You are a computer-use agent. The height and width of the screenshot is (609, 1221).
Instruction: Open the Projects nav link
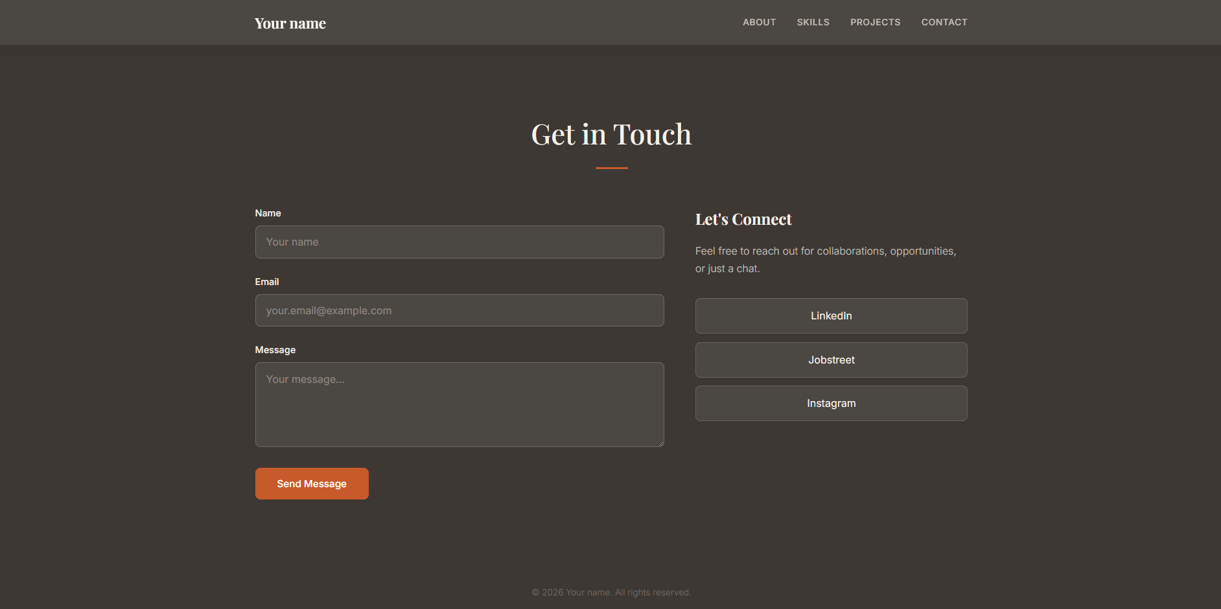tap(875, 22)
